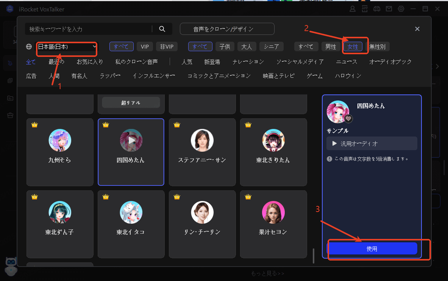Filter voices by 無性別

point(378,47)
